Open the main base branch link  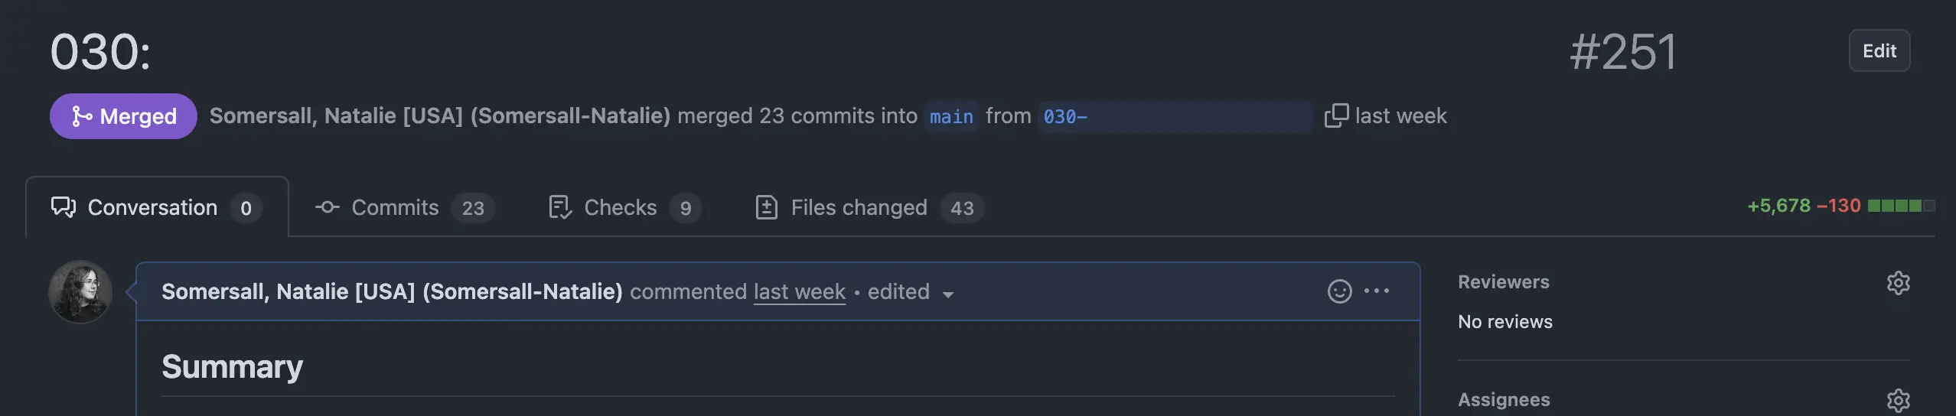click(951, 117)
